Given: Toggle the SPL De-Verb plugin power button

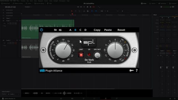Looking at the screenshot, I should pos(41,30).
